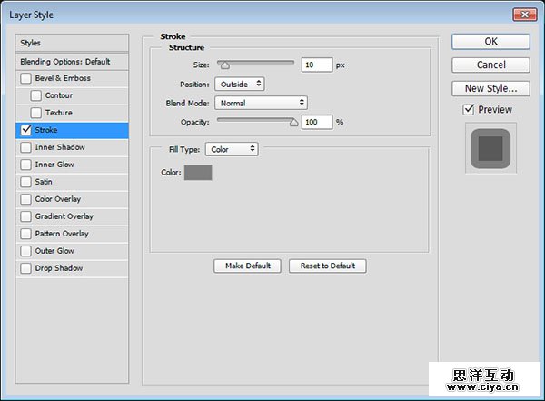
Task: Enable the Bevel & Emboss checkbox
Action: pyautogui.click(x=25, y=78)
